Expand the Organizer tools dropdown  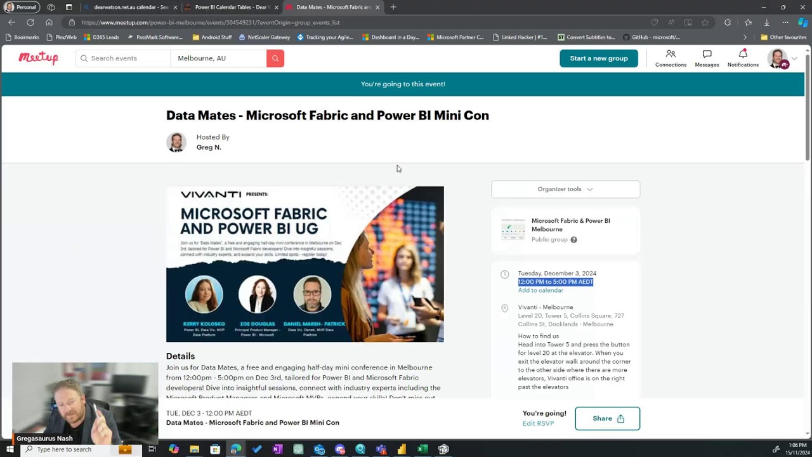565,189
